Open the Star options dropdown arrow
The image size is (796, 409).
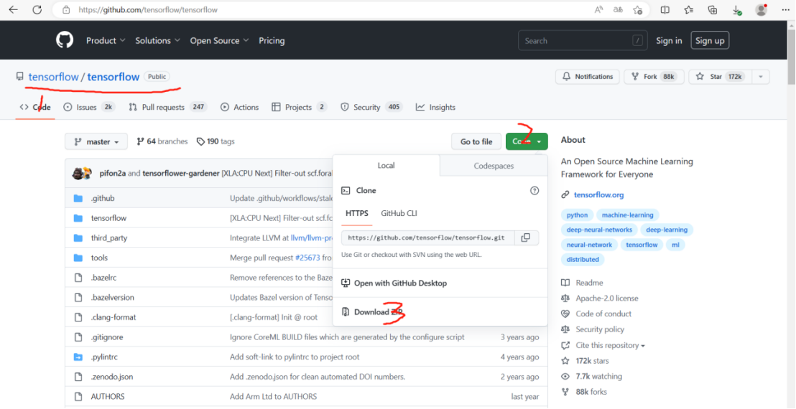point(760,77)
